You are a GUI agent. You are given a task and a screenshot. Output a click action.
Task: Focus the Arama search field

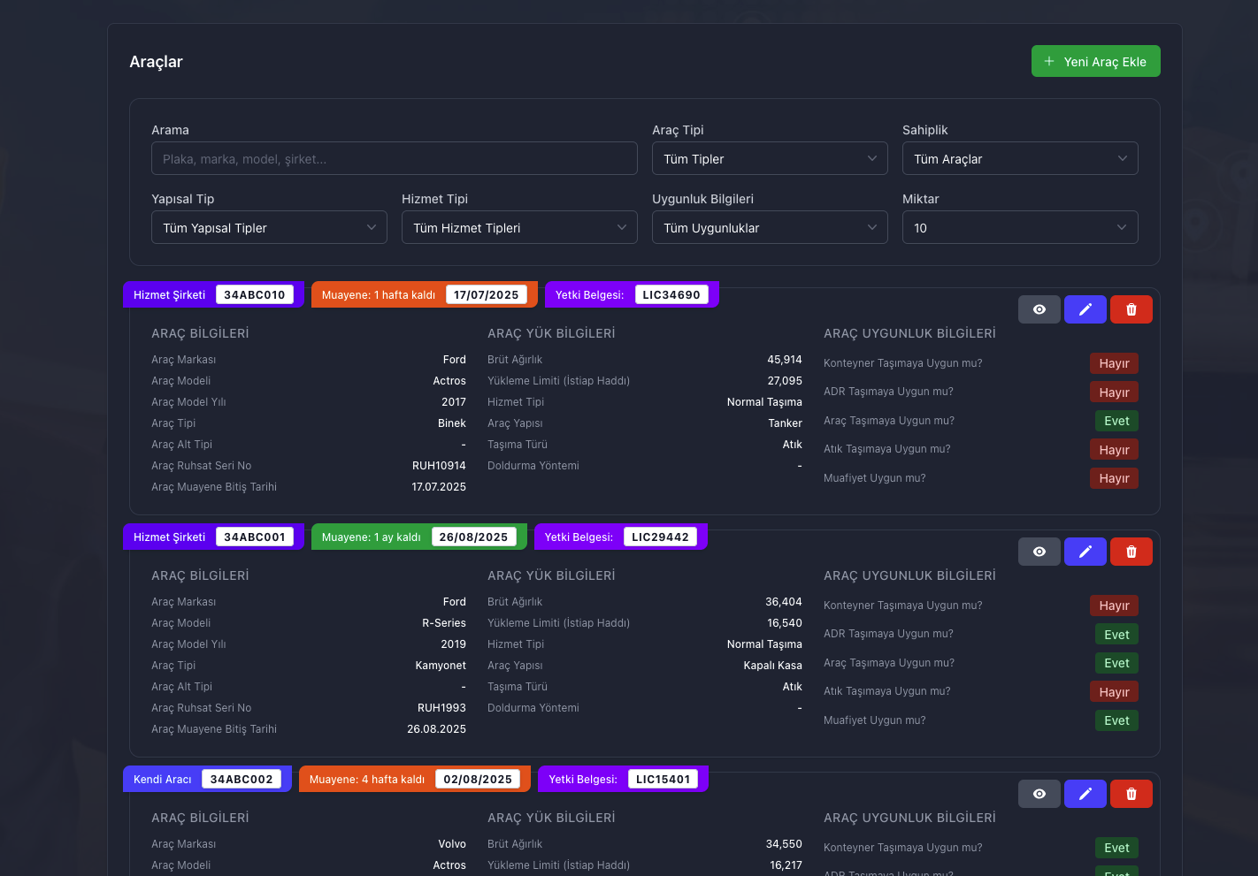pos(394,159)
